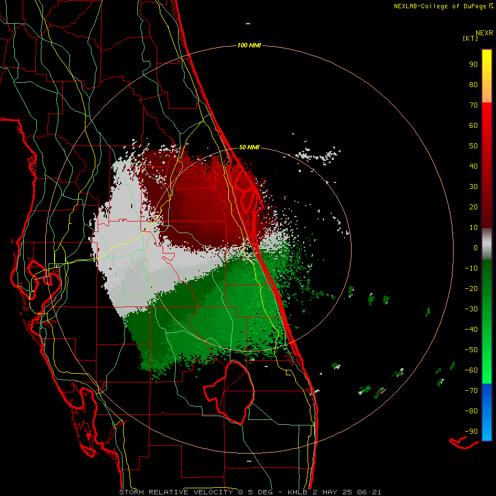Click the [KT] units label
Viewport: 496px width, 496px height.
pos(470,38)
